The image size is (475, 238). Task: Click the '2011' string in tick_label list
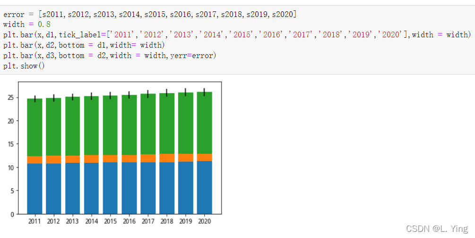tap(122, 35)
